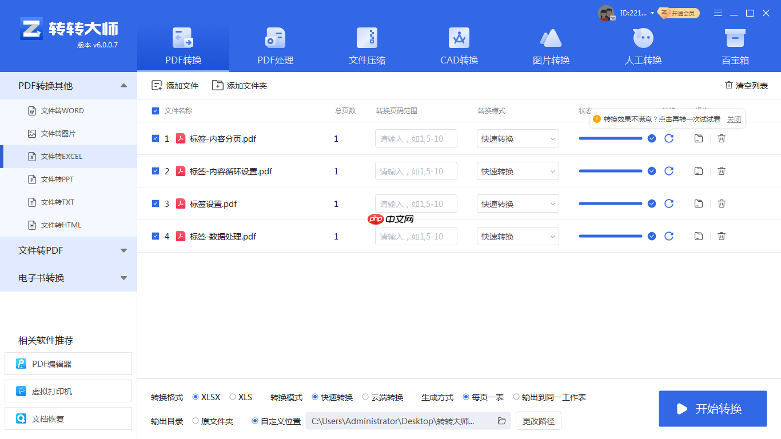781x439 pixels.
Task: Click page range field for 标签-内容循环设置.pdf
Action: 416,171
